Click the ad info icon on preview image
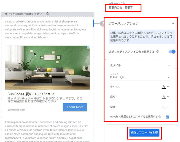Image resolution: width=180 pixels, height=142 pixels. 88,47
